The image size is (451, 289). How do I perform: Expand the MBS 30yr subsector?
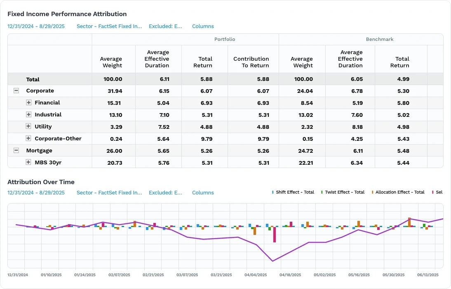tap(28, 162)
